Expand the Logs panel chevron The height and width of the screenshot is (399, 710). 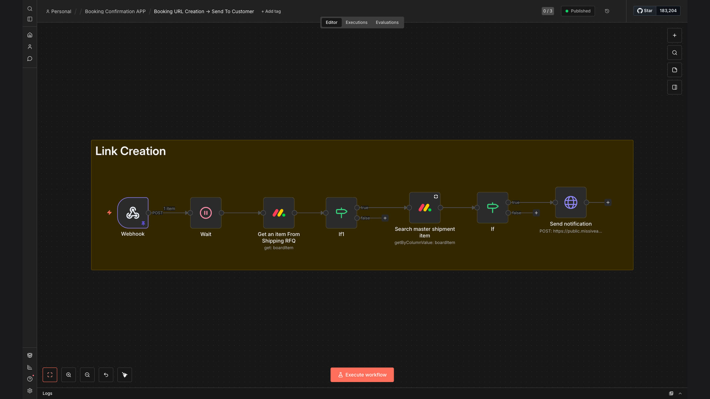680,393
